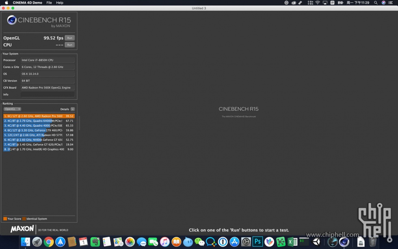The image size is (398, 249).
Task: Open the File menu
Action: pos(49,2)
